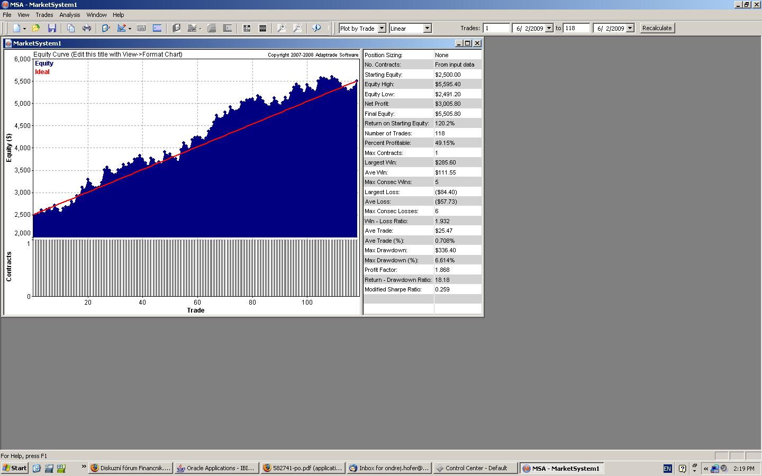762x476 pixels.
Task: Click the Copy toolbar icon
Action: 71,28
